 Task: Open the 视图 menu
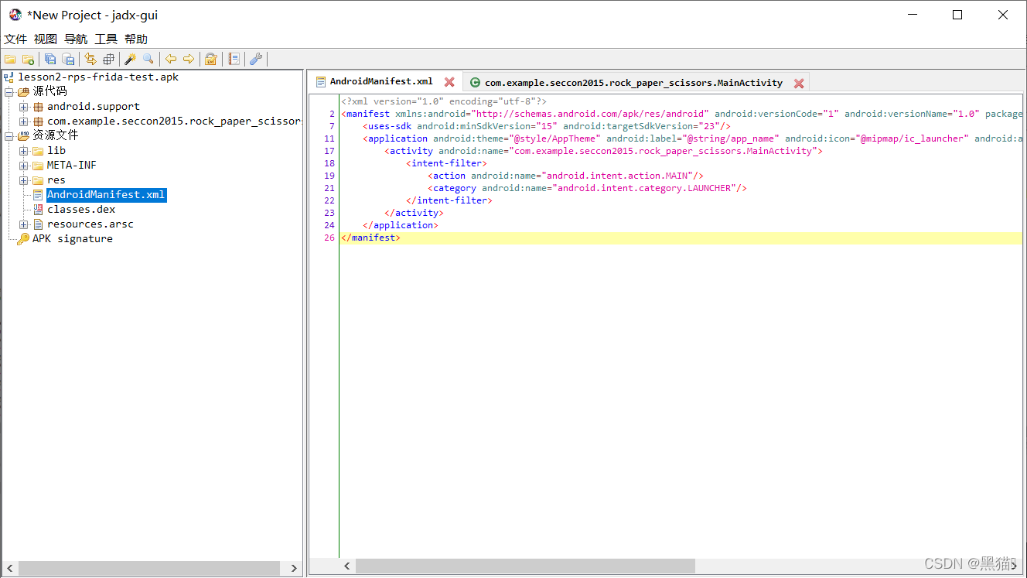pyautogui.click(x=46, y=39)
